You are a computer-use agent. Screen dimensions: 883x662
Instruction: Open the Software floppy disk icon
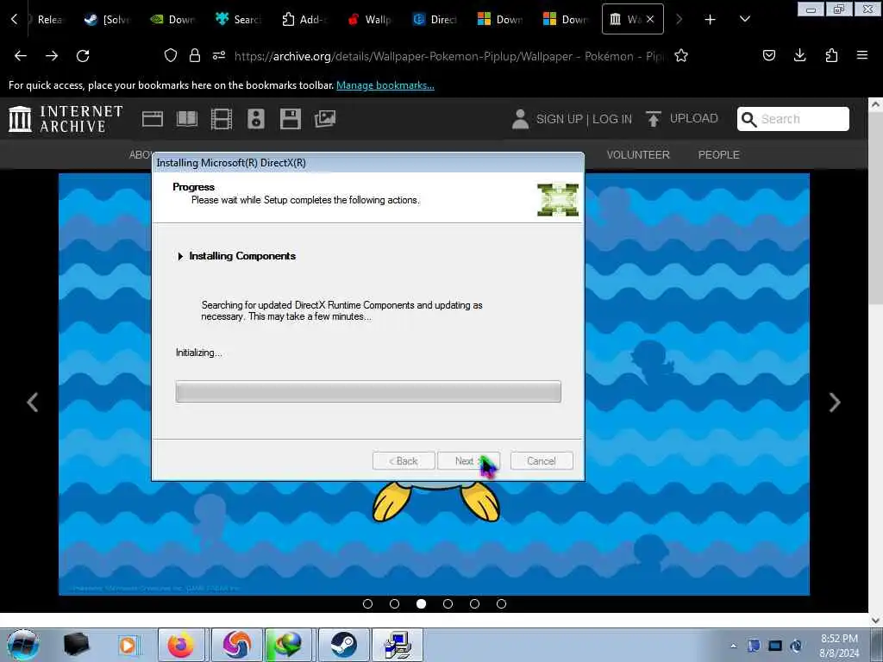click(291, 119)
